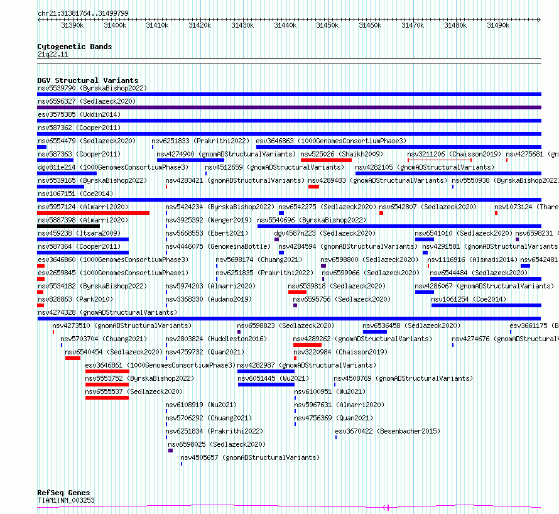Open nsv5540696 (ByrskaBishop2022) label
This screenshot has height=514, width=559.
[x=312, y=220]
